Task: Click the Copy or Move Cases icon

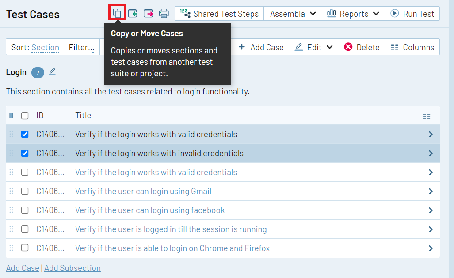Action: coord(117,13)
